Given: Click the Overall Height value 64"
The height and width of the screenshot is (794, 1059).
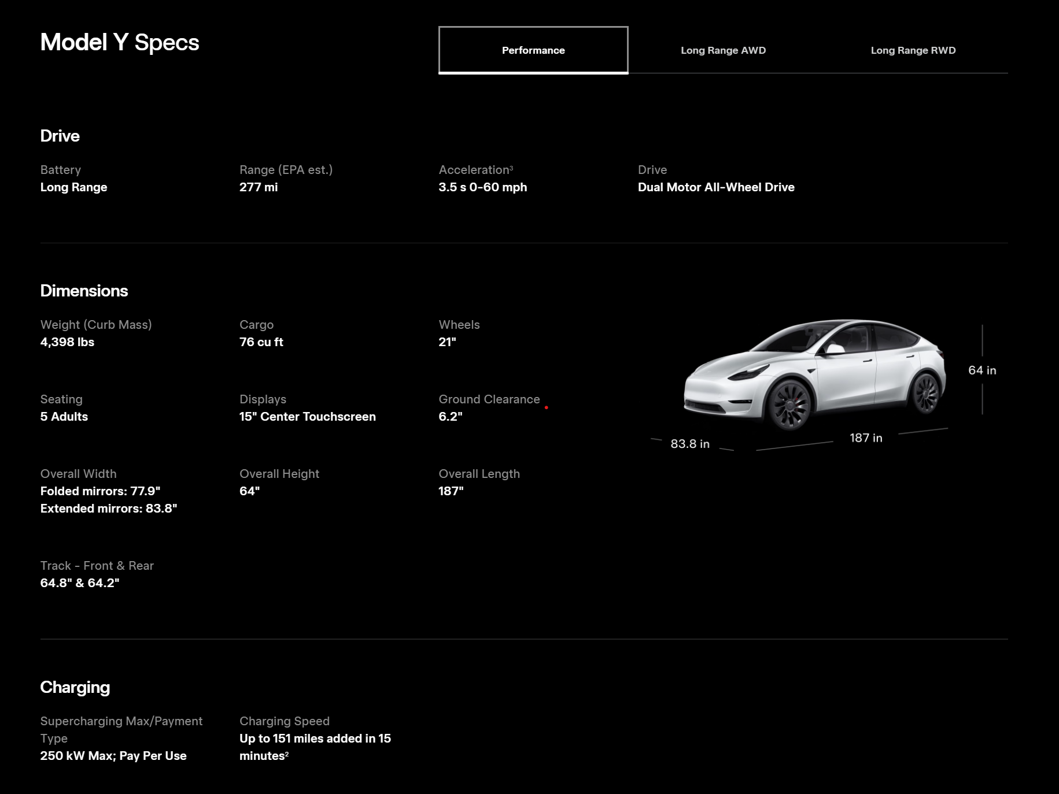Looking at the screenshot, I should (249, 491).
